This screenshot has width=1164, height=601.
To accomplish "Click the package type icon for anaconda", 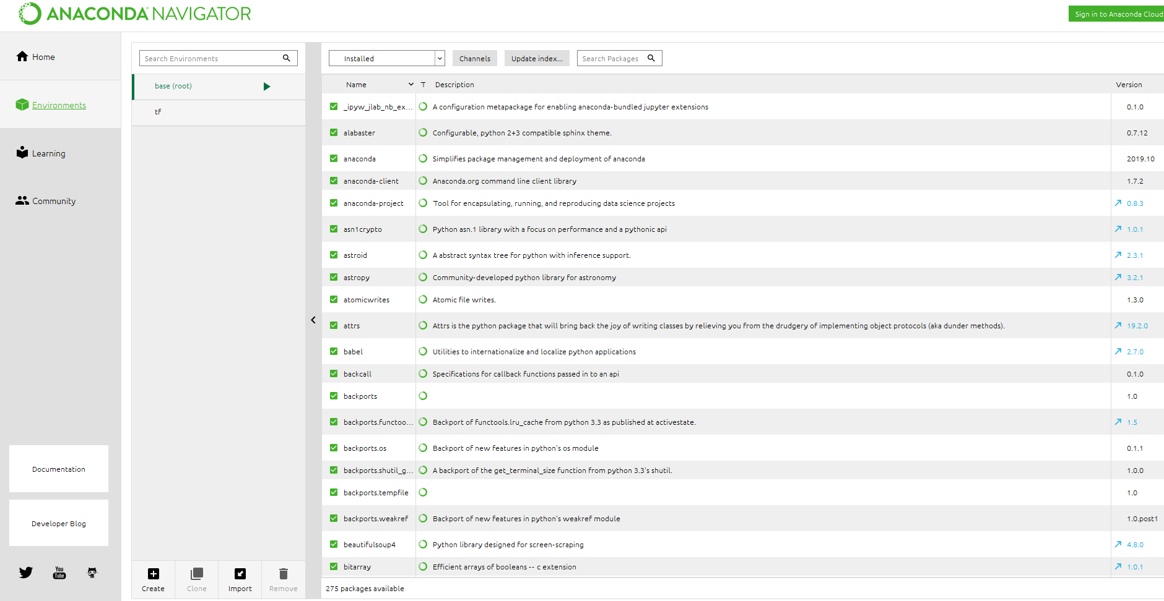I will [423, 158].
